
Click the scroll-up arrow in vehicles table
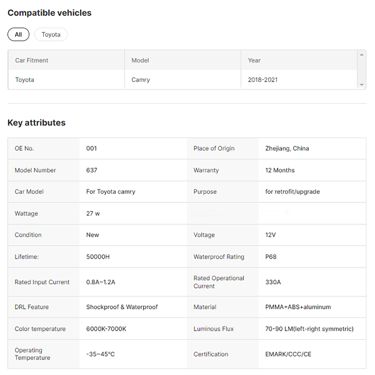pyautogui.click(x=362, y=55)
